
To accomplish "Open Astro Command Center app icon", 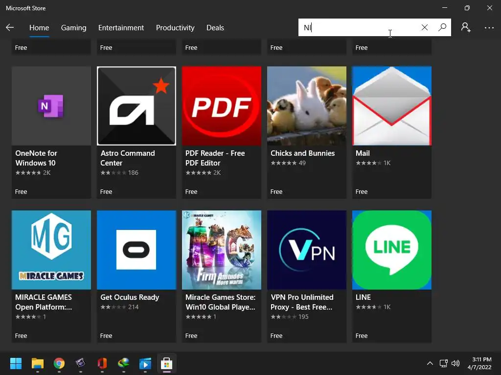I will click(137, 106).
